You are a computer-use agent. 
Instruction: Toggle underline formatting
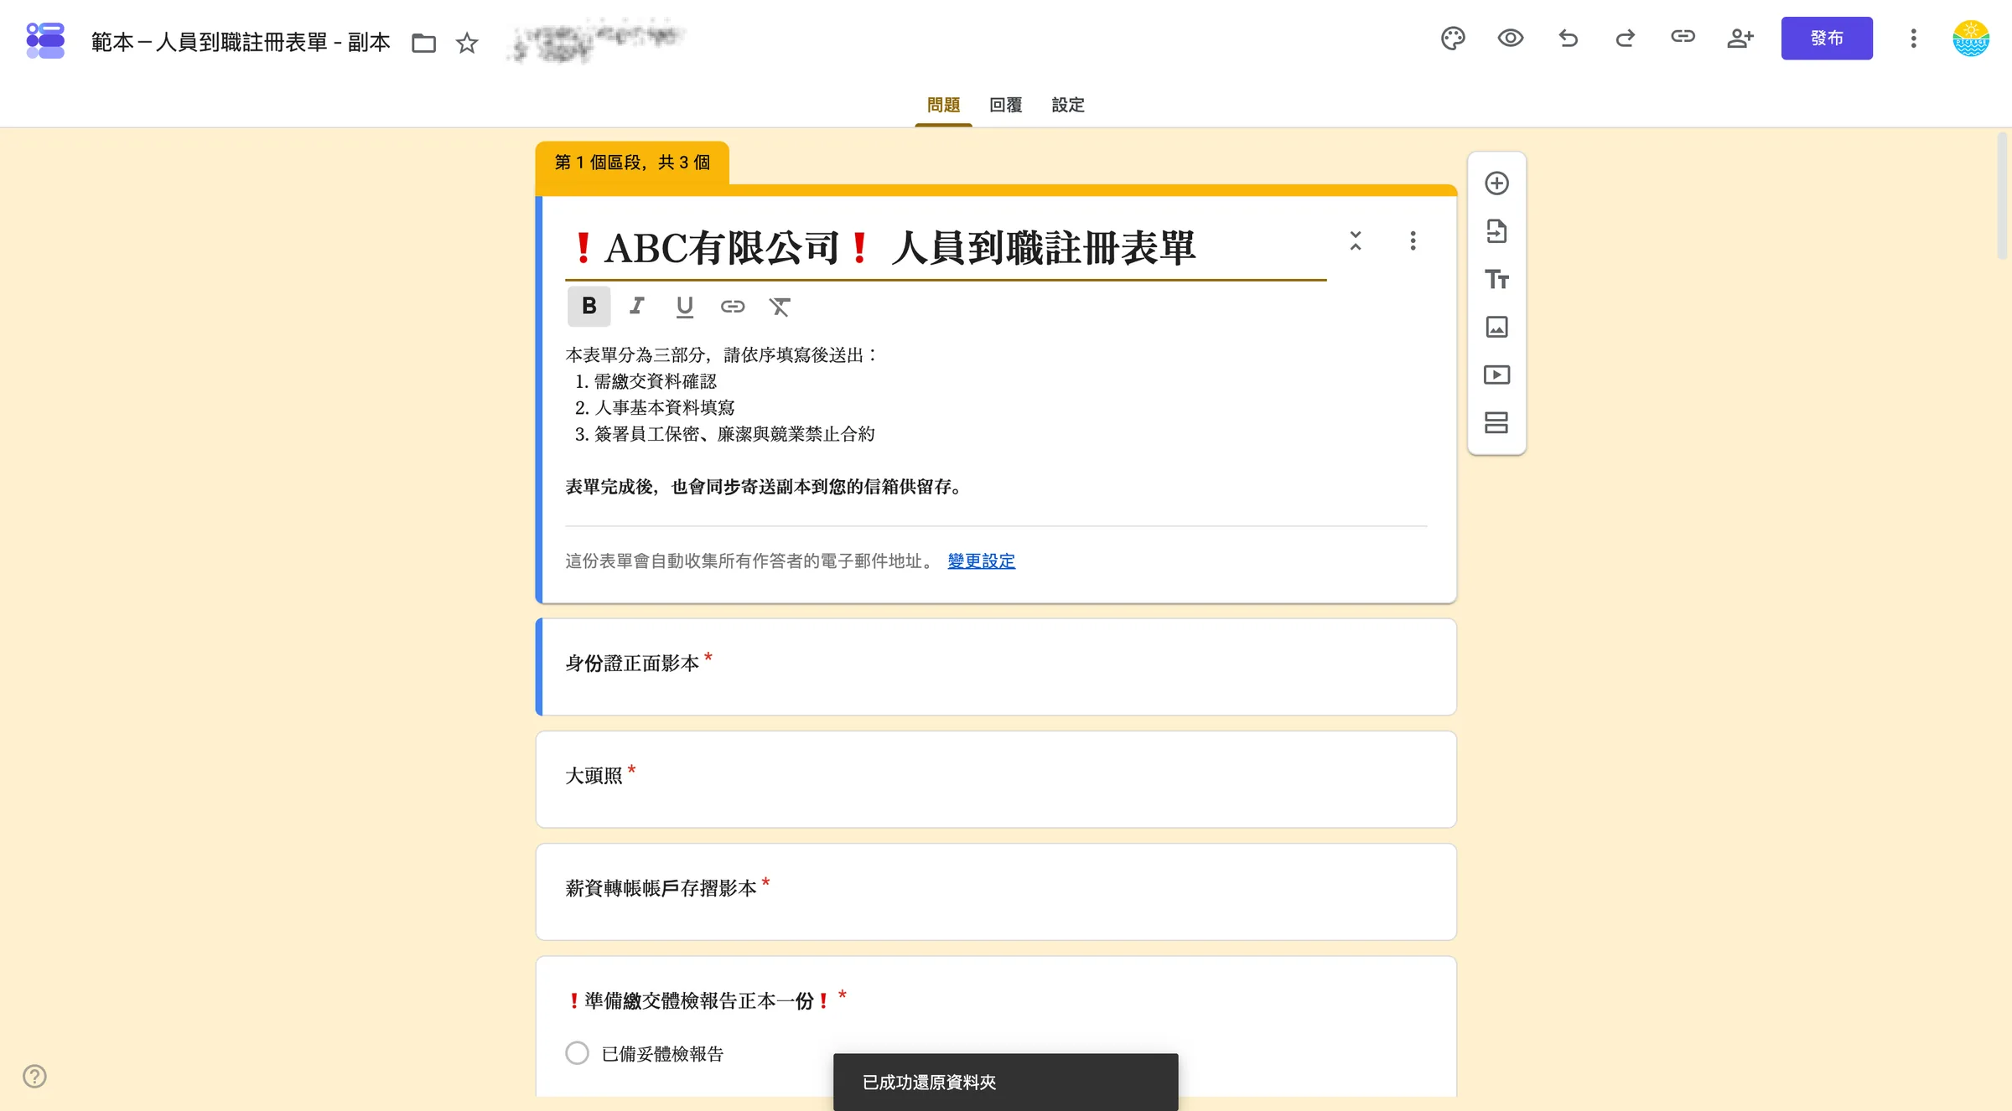[x=685, y=307]
